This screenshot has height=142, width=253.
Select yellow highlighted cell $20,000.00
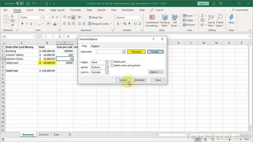pyautogui.click(x=47, y=63)
